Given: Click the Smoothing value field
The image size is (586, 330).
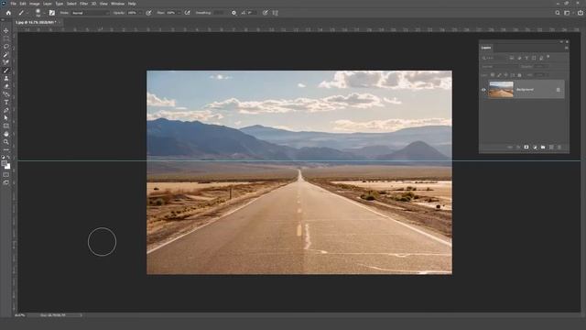Looking at the screenshot, I should click(219, 13).
